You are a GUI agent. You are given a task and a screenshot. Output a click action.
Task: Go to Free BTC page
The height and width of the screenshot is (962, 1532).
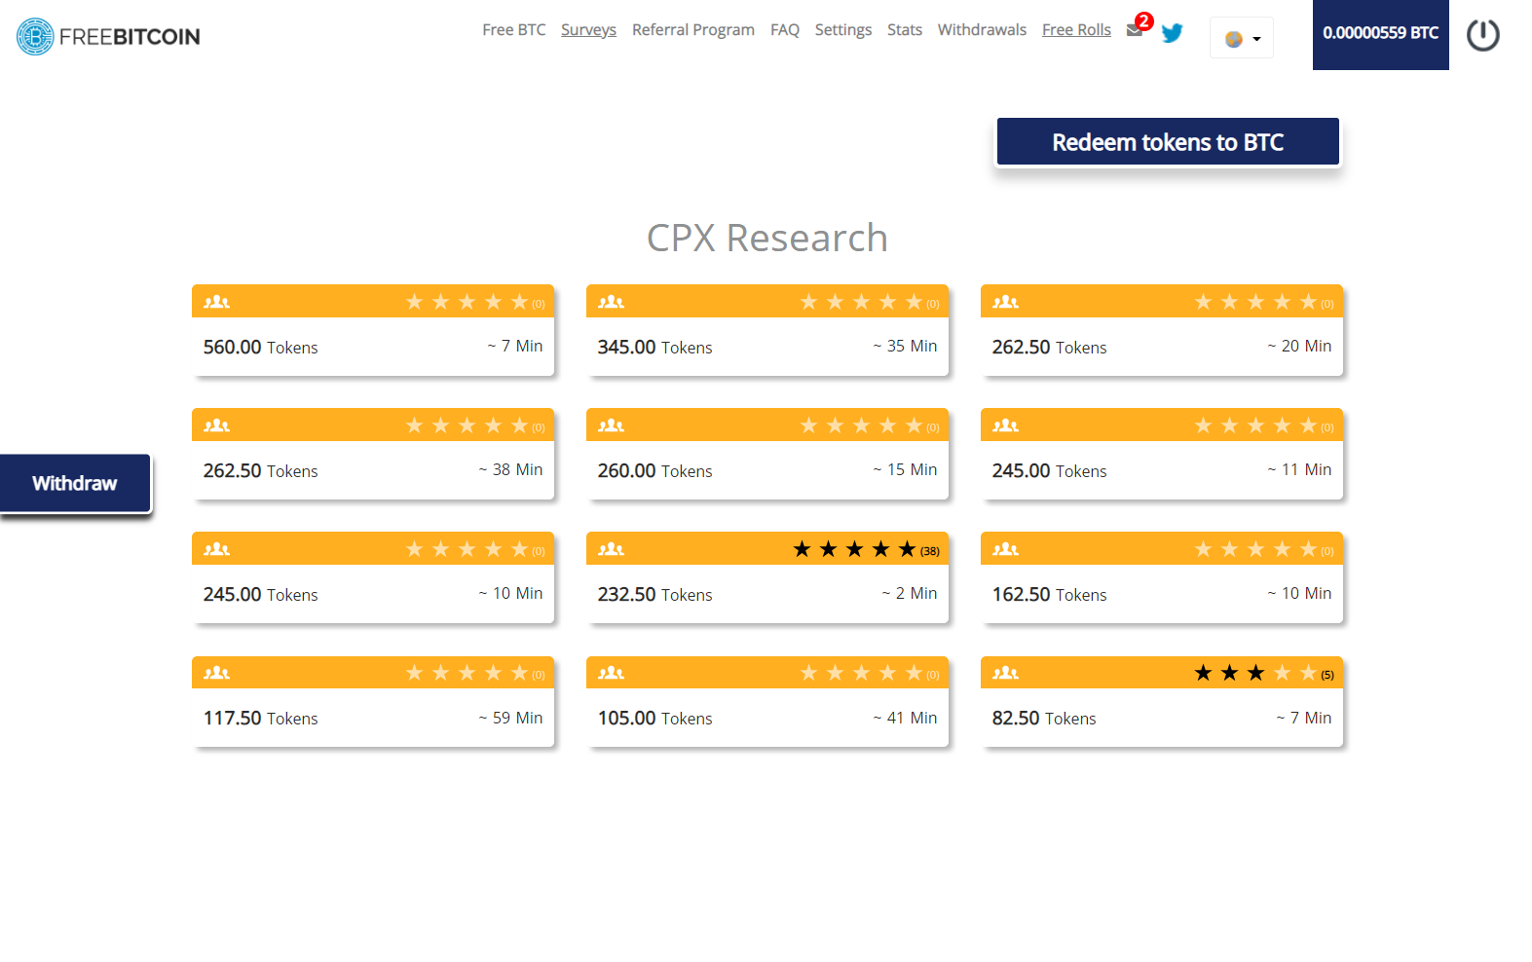pyautogui.click(x=513, y=30)
